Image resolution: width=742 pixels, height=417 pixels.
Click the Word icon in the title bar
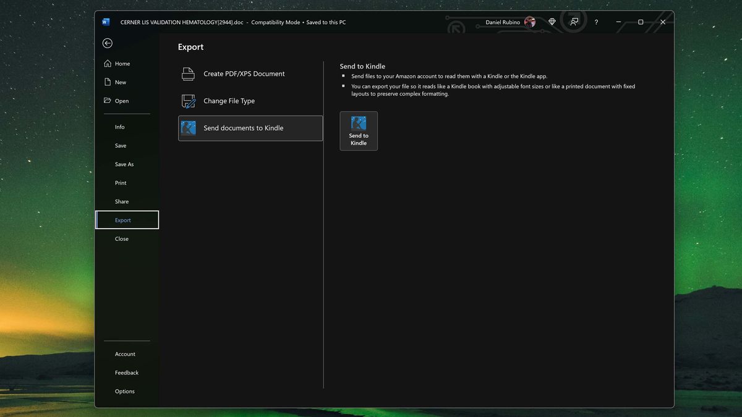(x=106, y=22)
